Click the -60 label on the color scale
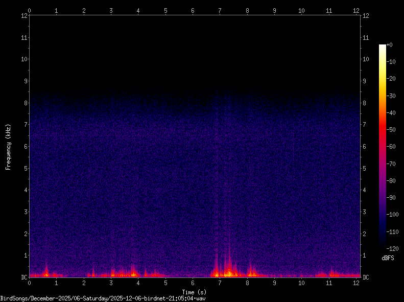Image resolution: width=404 pixels, height=302 pixels. point(392,147)
